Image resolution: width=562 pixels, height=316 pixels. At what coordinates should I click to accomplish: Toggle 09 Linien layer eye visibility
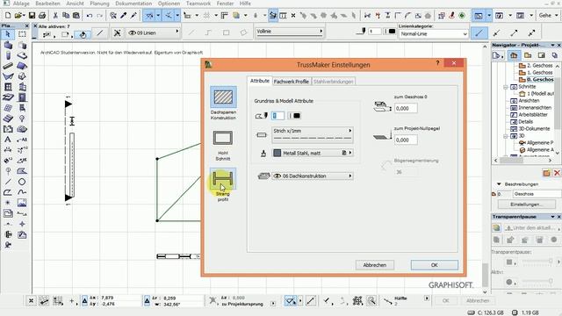tap(132, 33)
